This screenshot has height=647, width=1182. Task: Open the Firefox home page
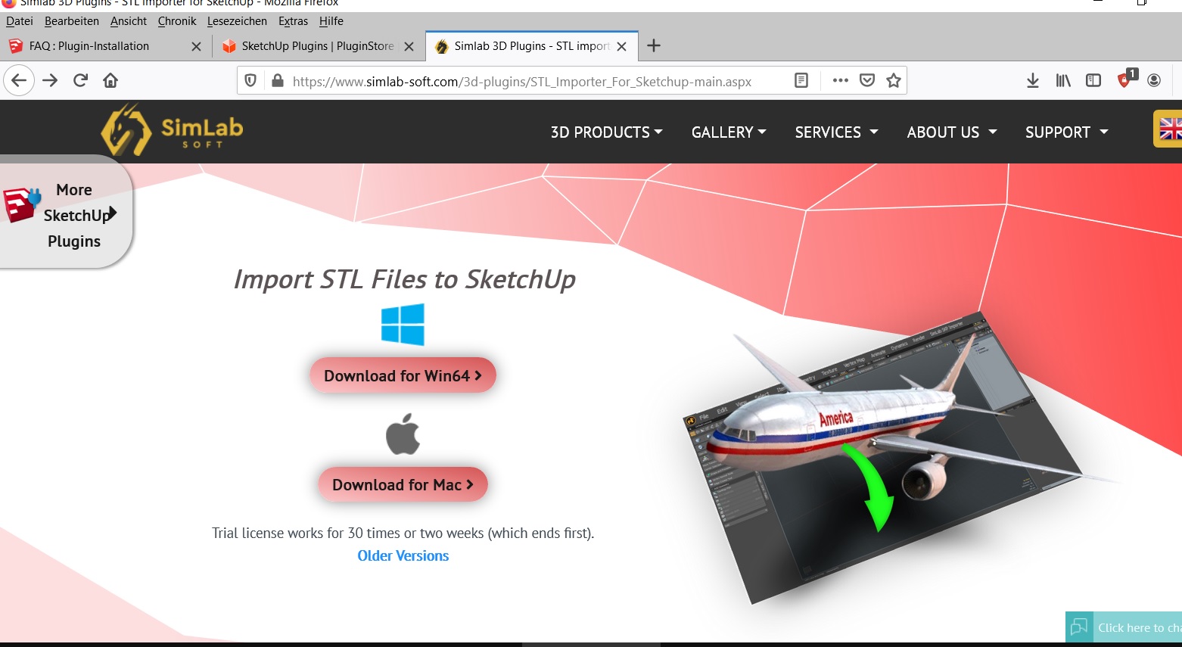(110, 80)
